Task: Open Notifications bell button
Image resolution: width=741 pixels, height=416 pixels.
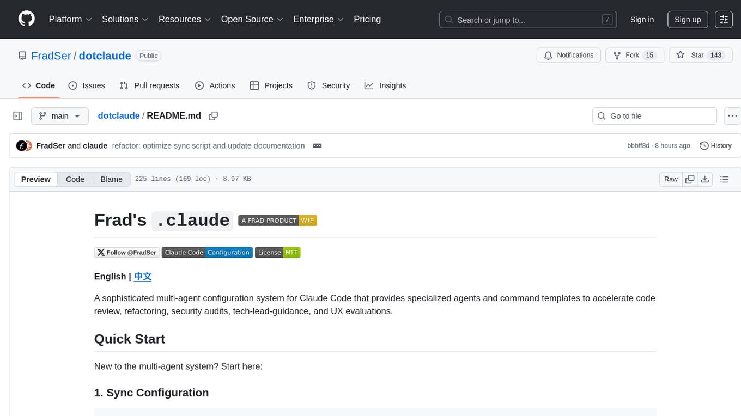Action: click(569, 56)
